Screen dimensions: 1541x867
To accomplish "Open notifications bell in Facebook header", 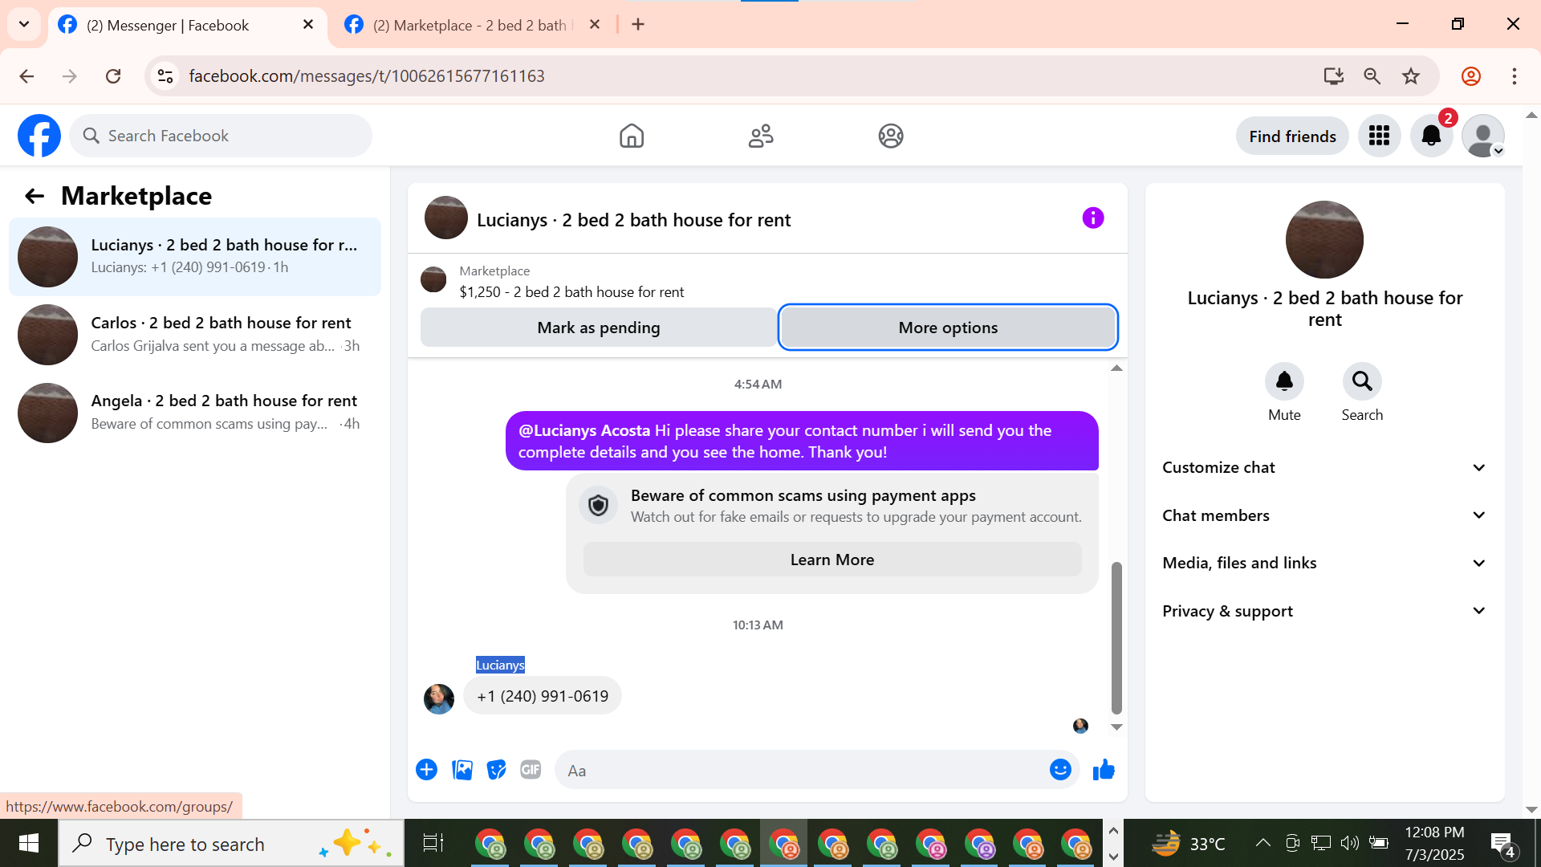I will pos(1431,136).
